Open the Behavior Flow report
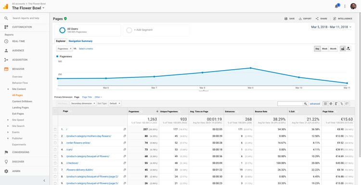This screenshot has height=185, width=361. [x=20, y=83]
